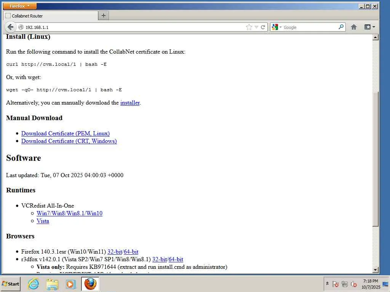Click the Show desktop button
390x292 pixels.
tap(386, 284)
